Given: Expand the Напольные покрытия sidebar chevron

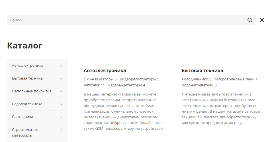Looking at the screenshot, I should point(61,92).
